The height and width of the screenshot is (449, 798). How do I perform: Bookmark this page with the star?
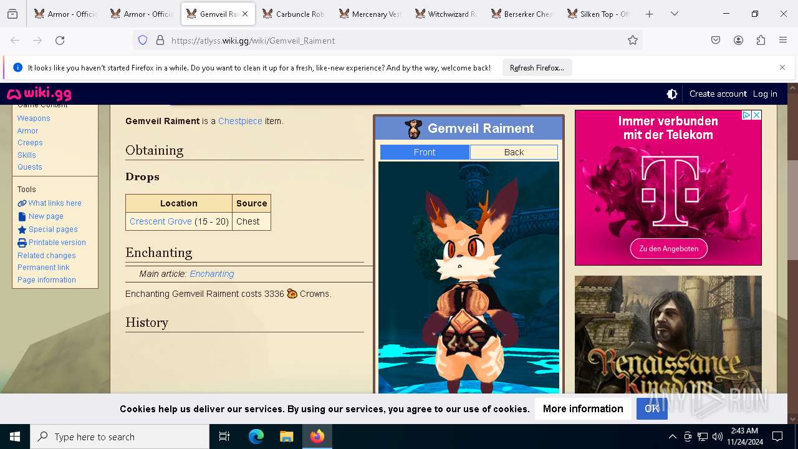pos(633,41)
